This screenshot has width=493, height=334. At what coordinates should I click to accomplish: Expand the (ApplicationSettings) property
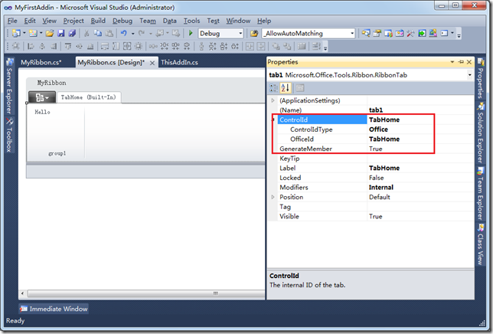click(273, 100)
